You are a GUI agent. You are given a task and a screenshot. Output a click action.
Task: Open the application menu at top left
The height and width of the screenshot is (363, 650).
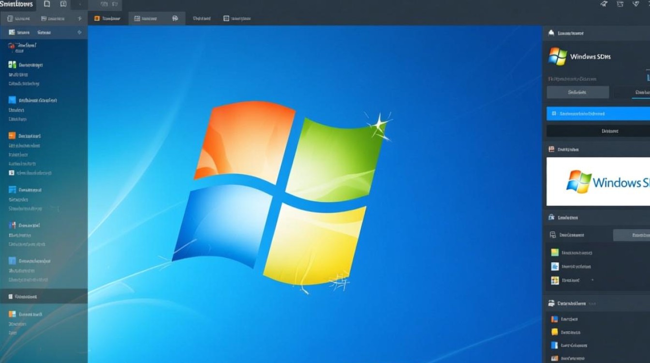pos(16,4)
